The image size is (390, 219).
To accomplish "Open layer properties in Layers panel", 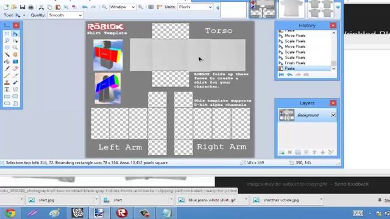I will tap(331, 152).
